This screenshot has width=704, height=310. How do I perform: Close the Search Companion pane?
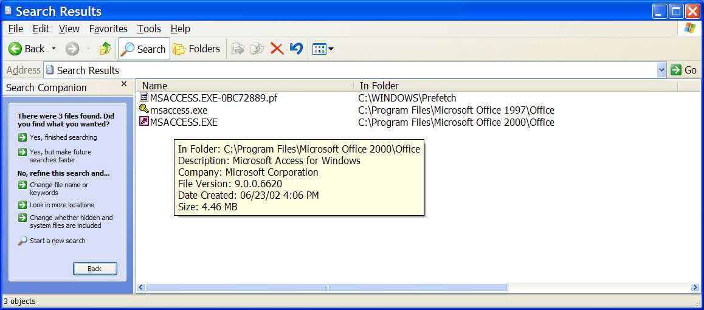pyautogui.click(x=125, y=84)
